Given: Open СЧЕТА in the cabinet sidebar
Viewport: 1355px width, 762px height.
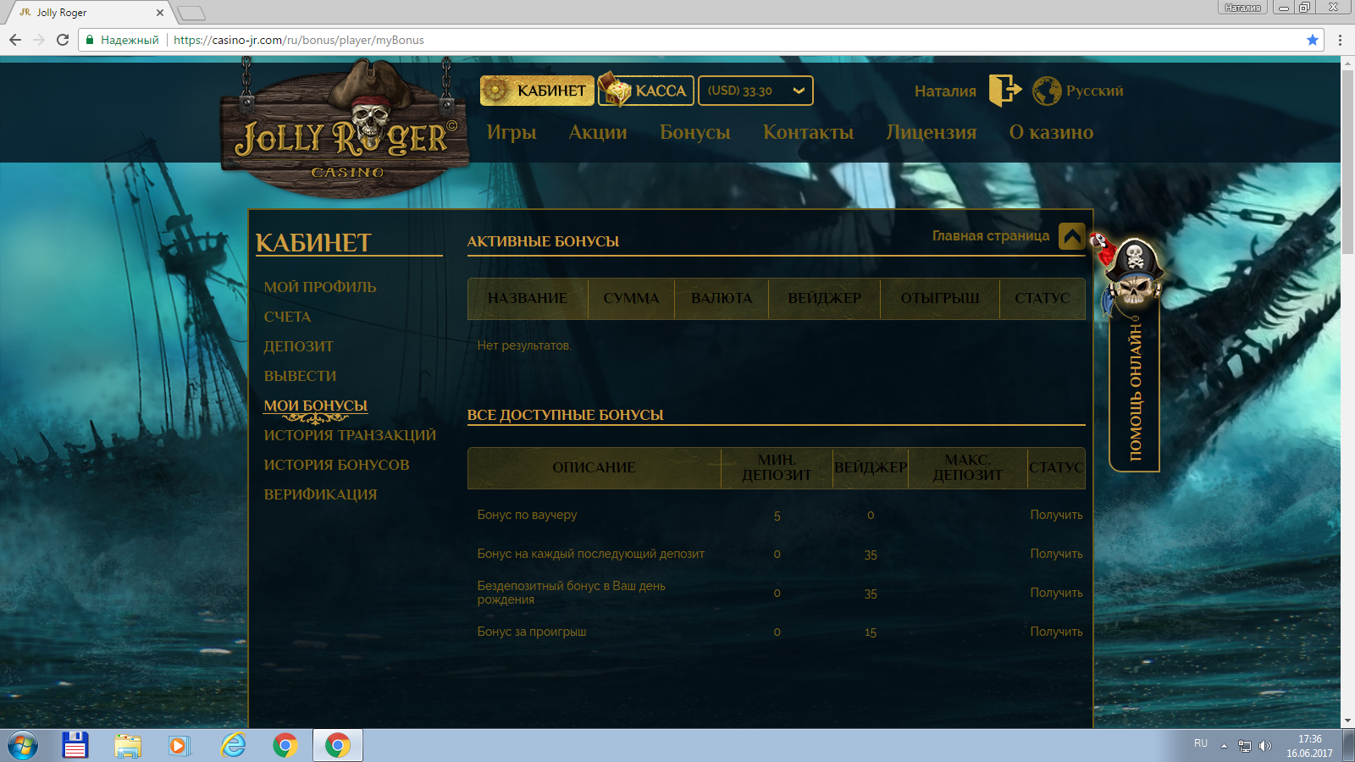Looking at the screenshot, I should pos(287,317).
